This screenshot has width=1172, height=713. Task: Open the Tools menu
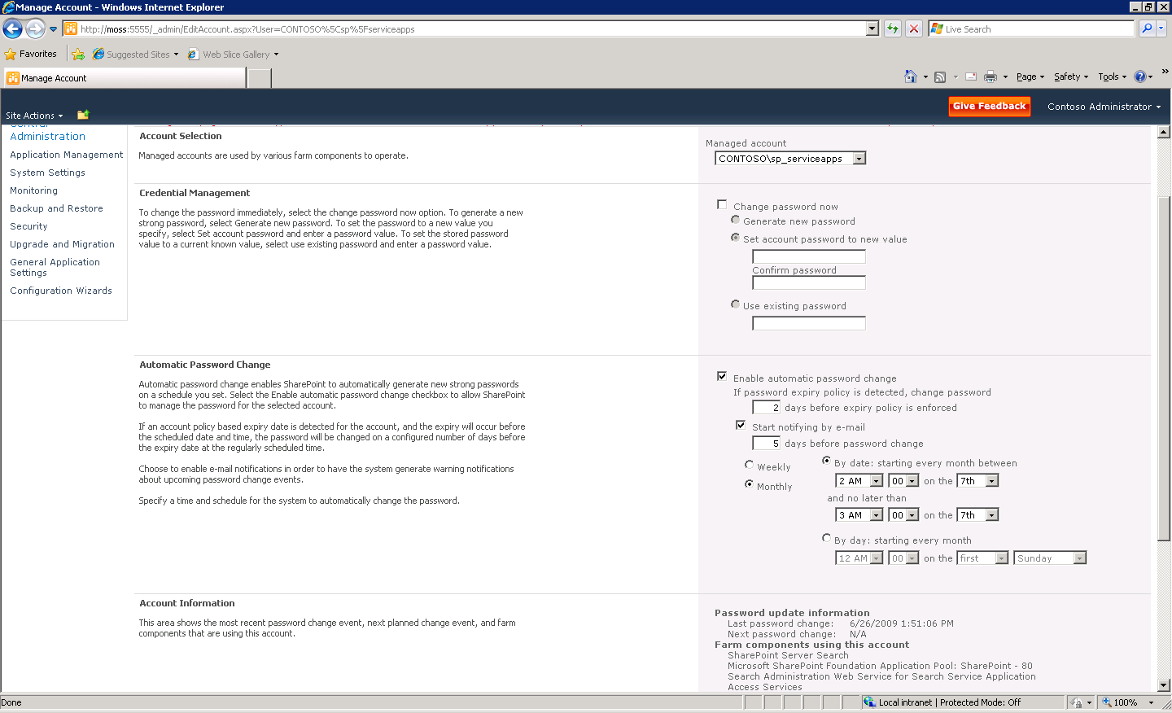pos(1112,77)
